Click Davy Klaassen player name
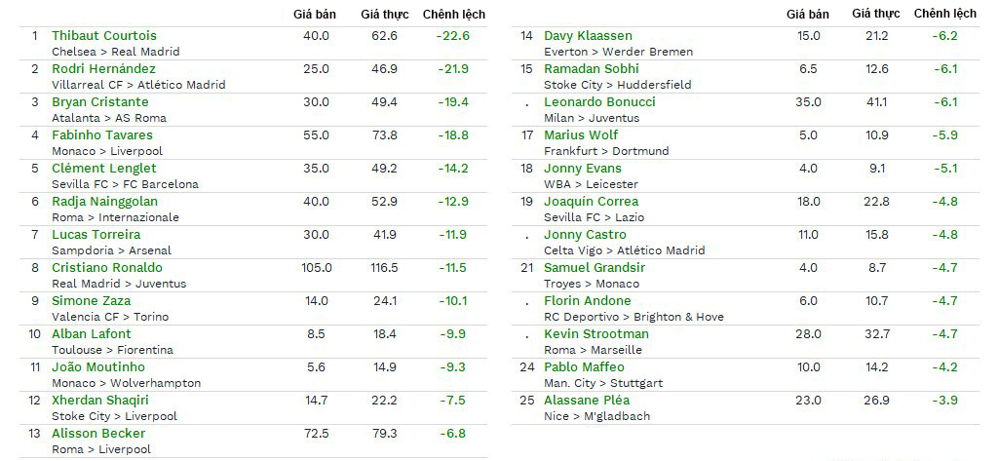Image resolution: width=998 pixels, height=461 pixels. click(x=588, y=36)
